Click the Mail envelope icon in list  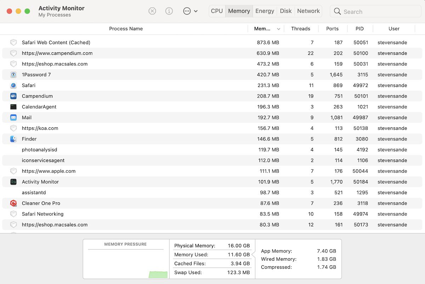13,117
